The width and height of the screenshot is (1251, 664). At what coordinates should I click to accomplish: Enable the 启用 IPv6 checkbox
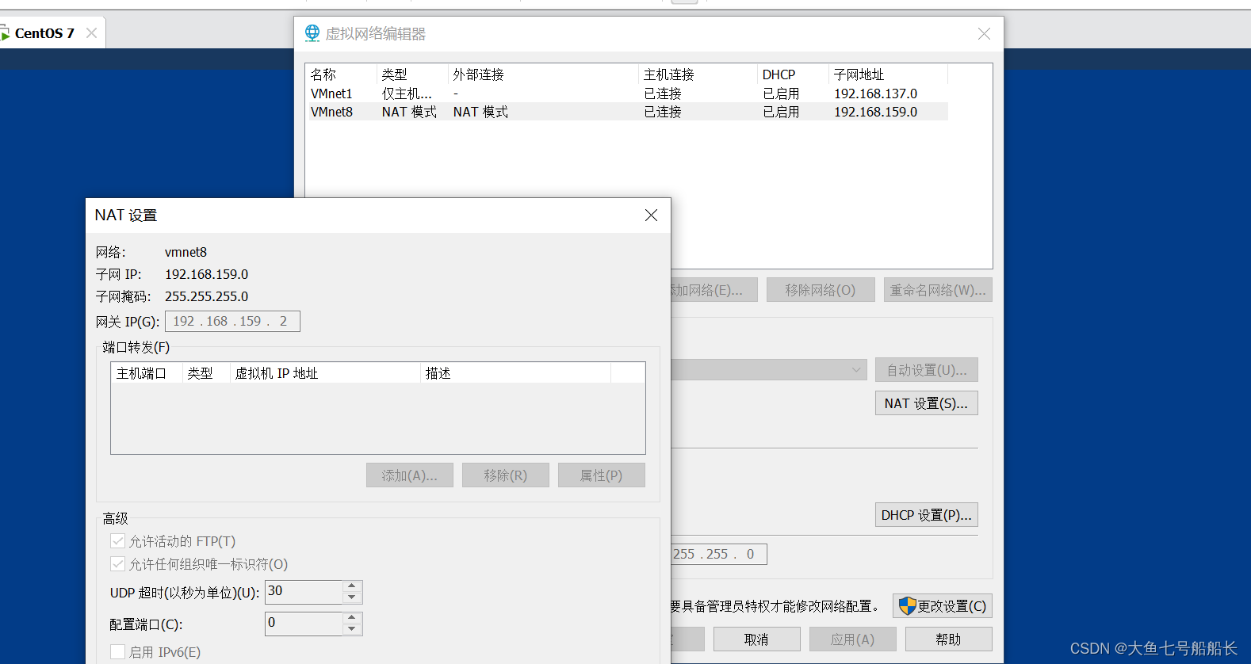click(x=117, y=652)
